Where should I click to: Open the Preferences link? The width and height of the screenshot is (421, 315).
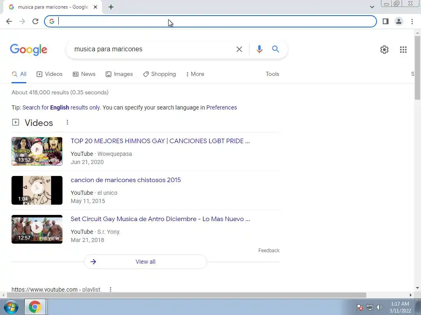(x=222, y=108)
